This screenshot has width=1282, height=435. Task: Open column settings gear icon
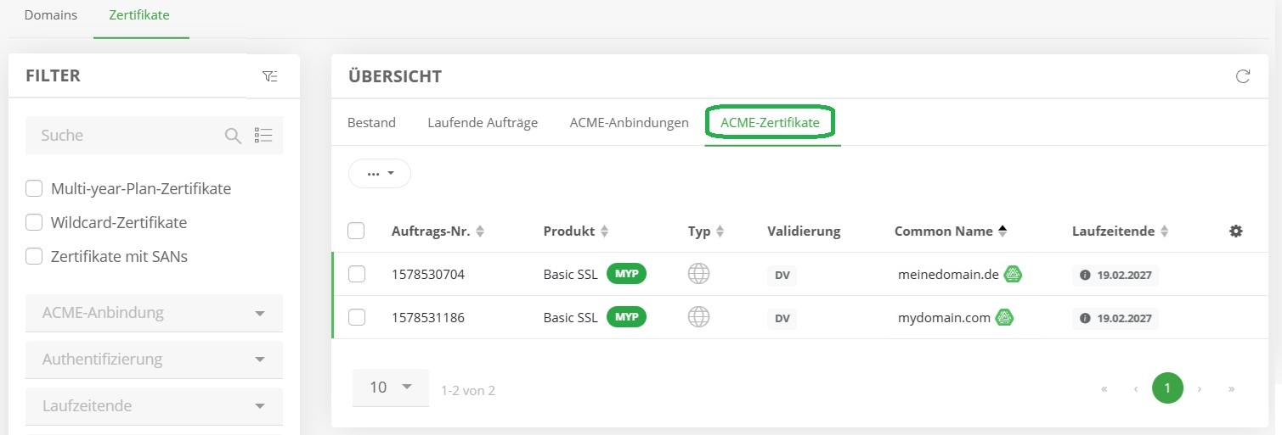click(x=1236, y=231)
